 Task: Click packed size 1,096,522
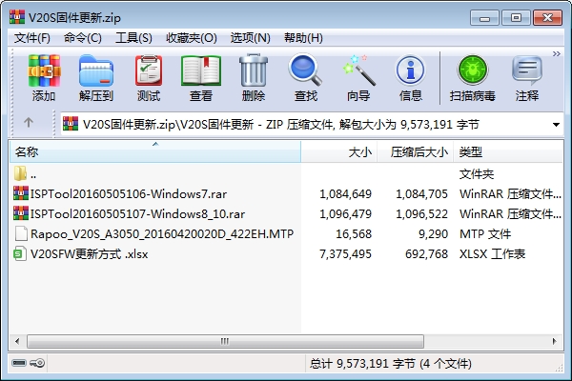(421, 214)
